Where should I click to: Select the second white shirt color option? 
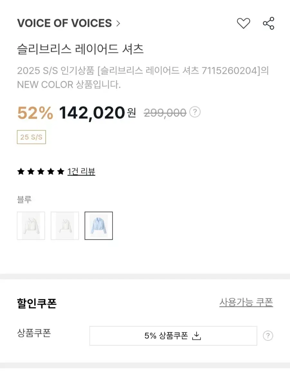click(65, 226)
